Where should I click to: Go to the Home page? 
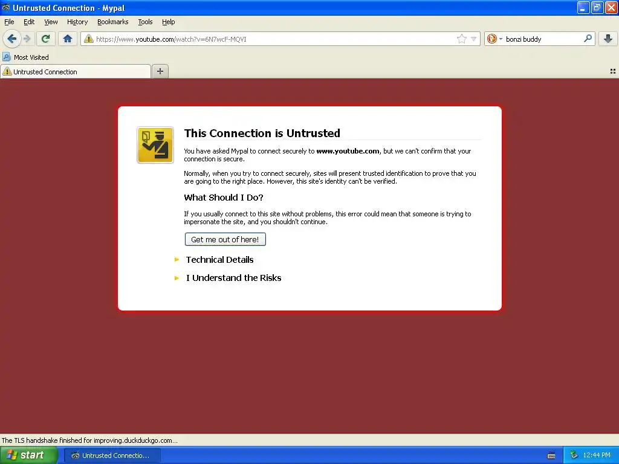pos(68,39)
